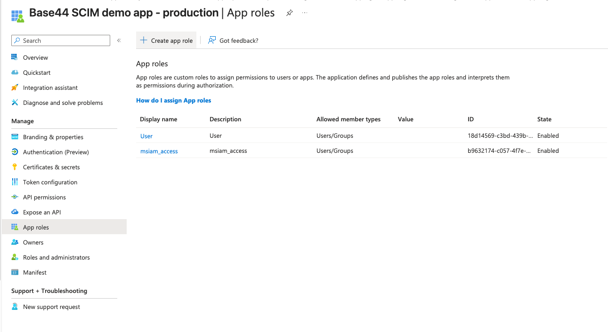Screen dimensions: 608x332
Task: Click the API permissions icon
Action: click(15, 197)
